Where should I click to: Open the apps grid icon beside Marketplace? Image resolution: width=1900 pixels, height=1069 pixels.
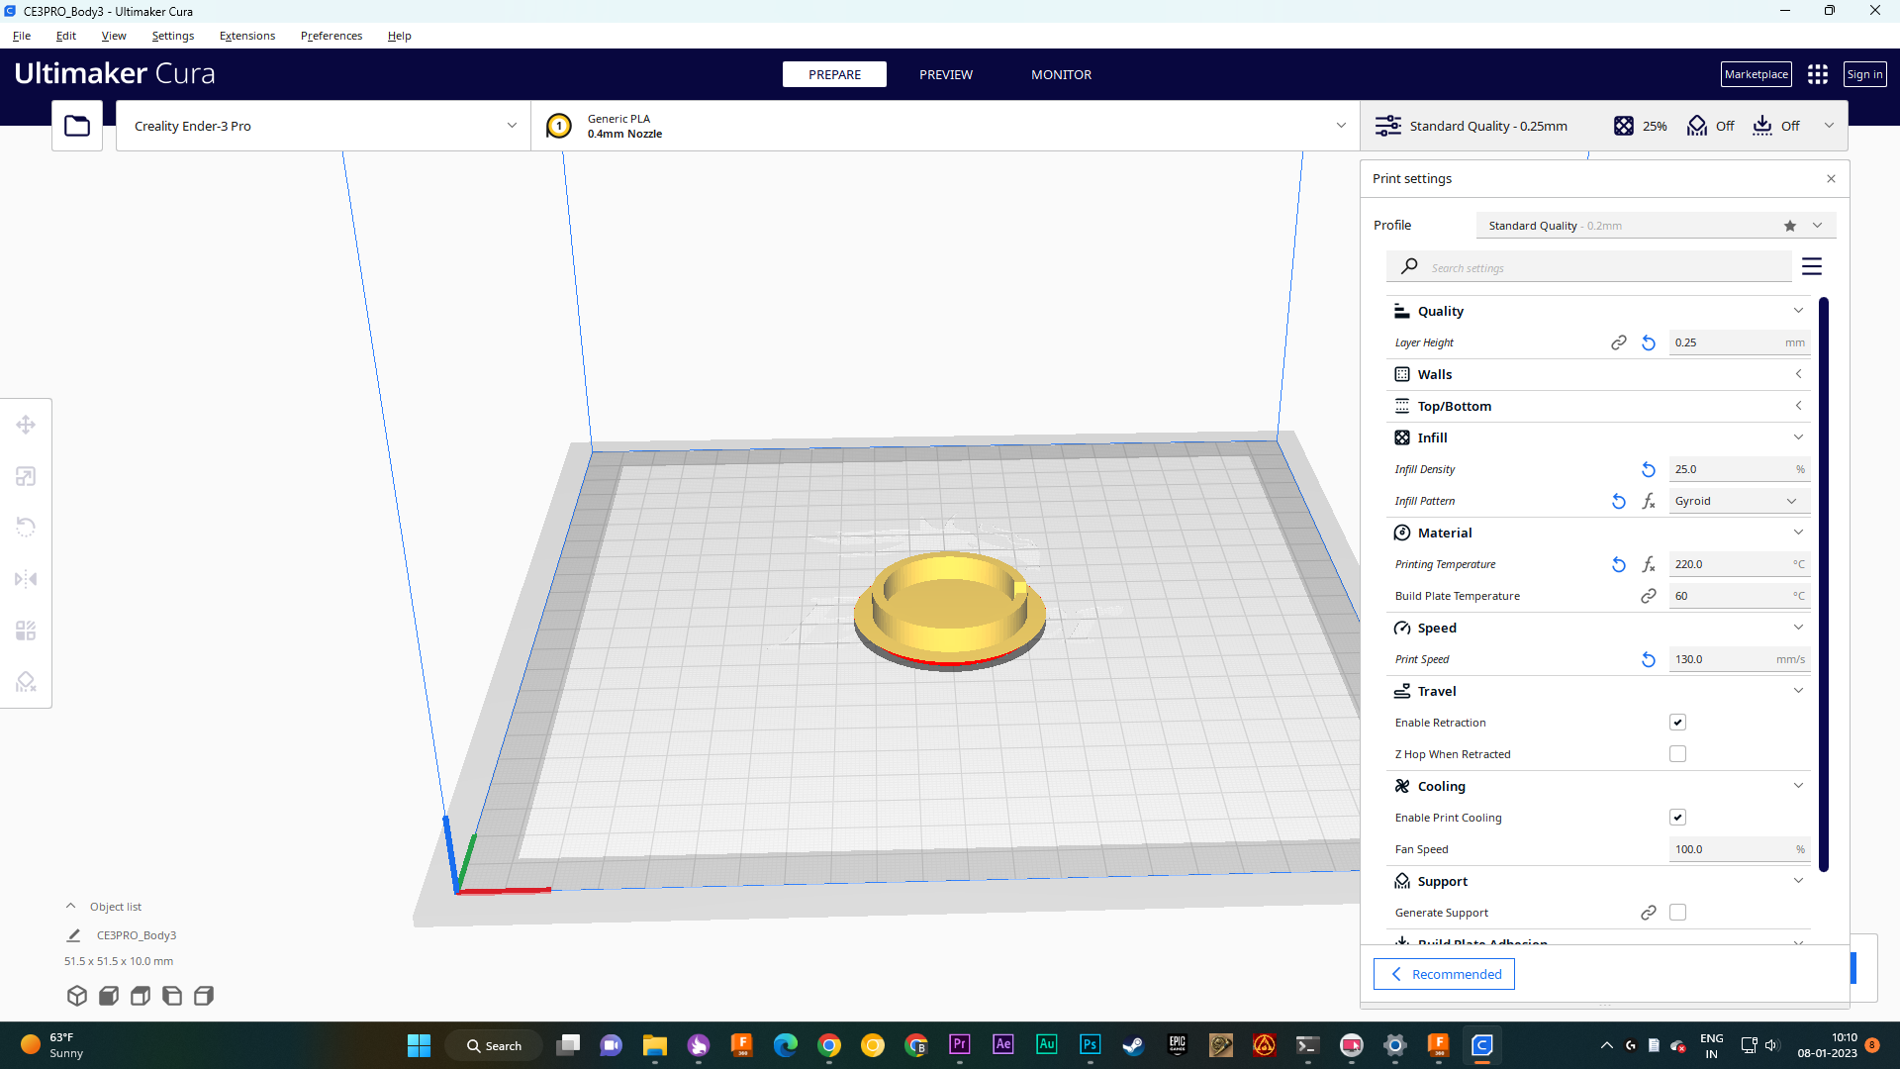click(1818, 74)
